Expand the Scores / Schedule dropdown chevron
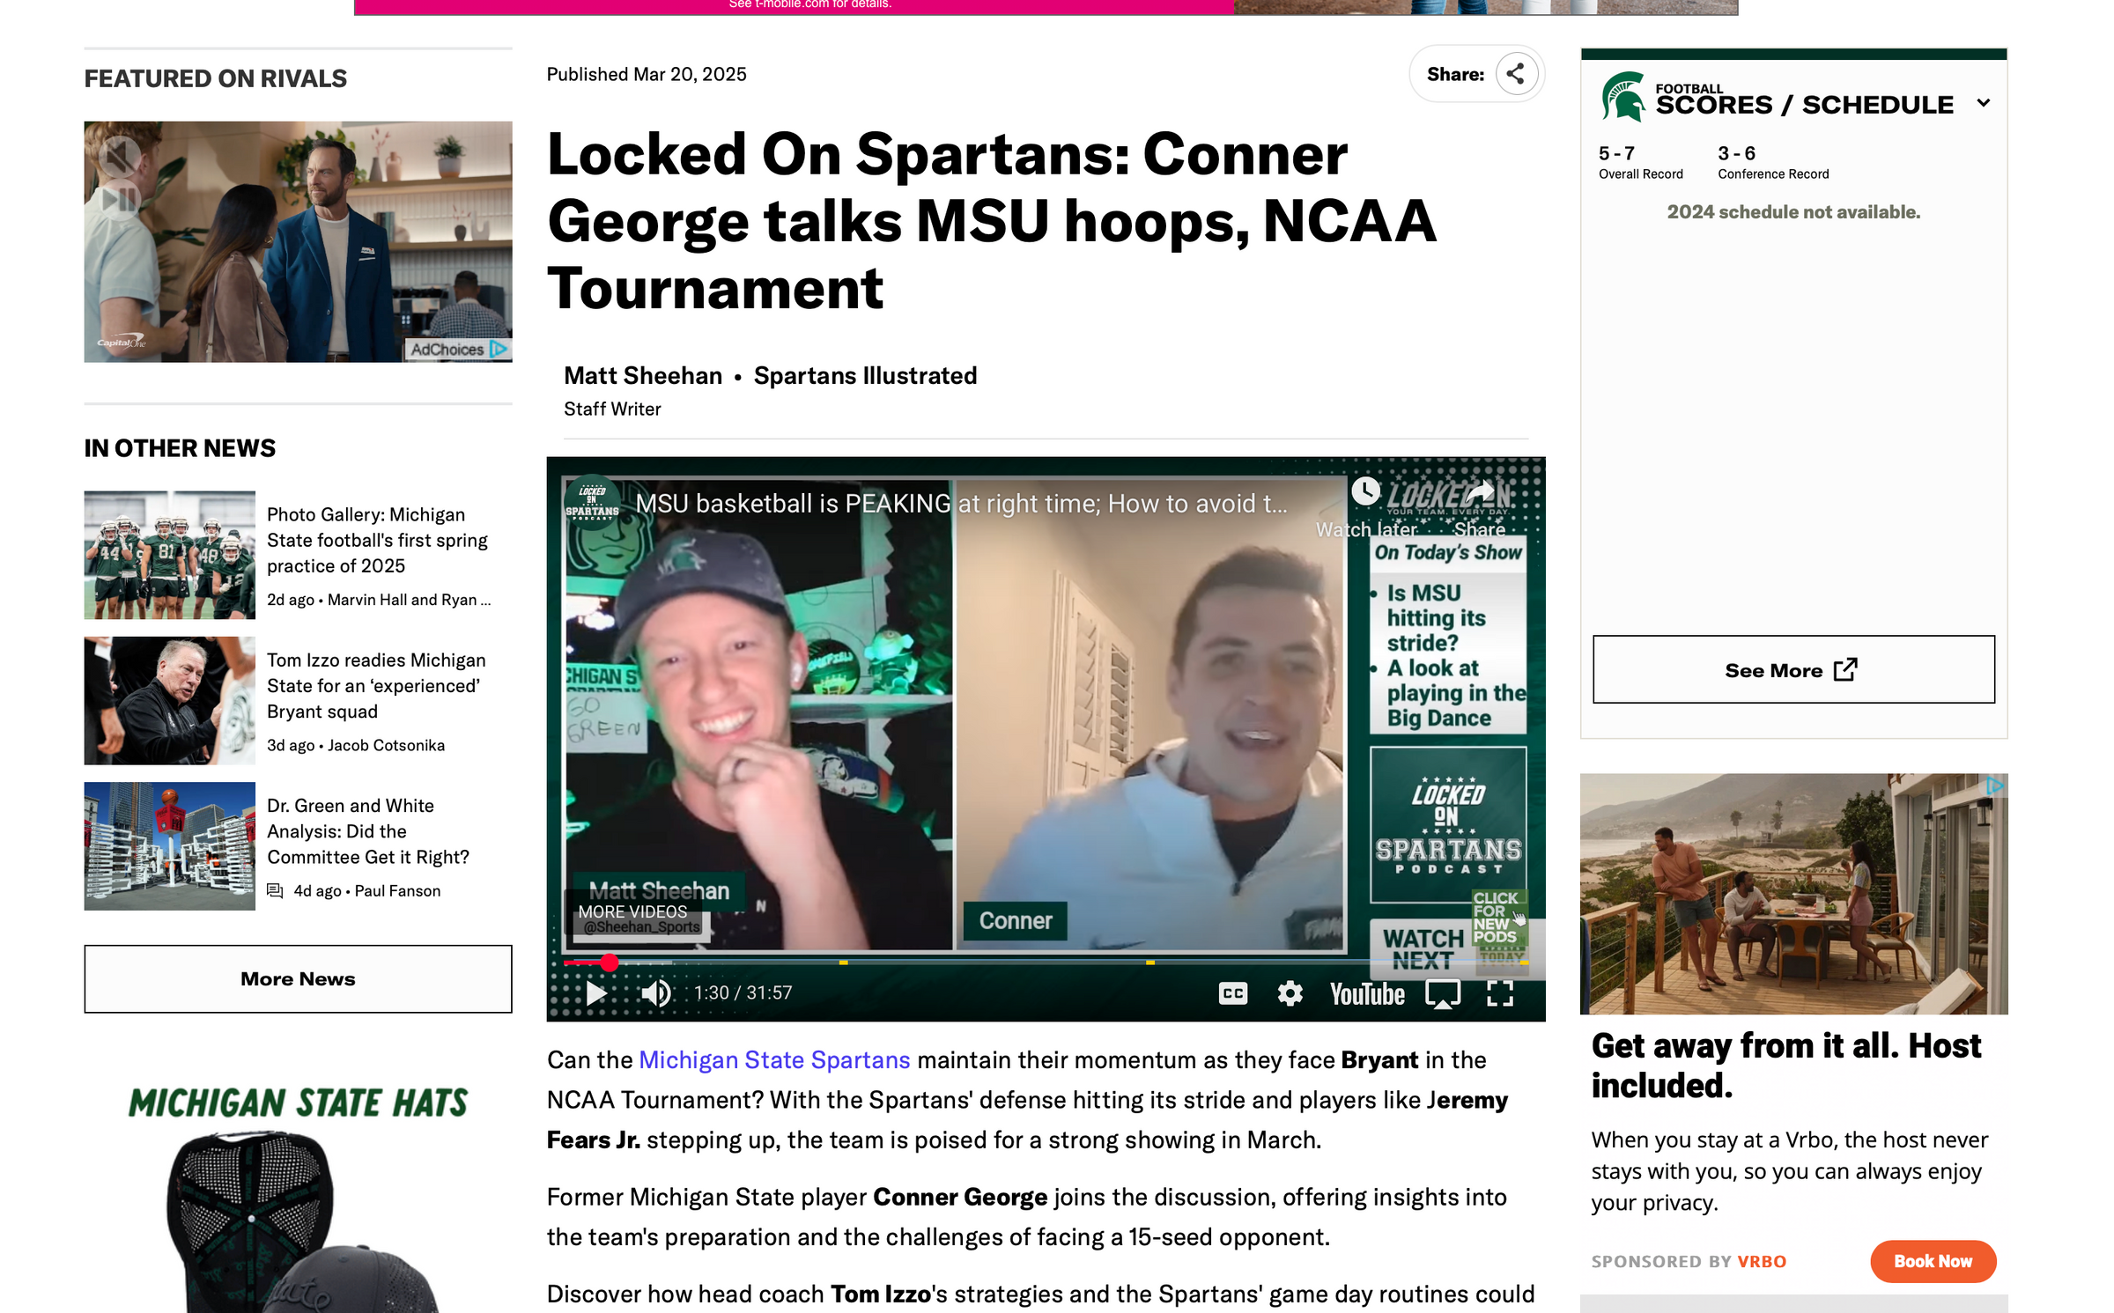 pyautogui.click(x=1983, y=103)
